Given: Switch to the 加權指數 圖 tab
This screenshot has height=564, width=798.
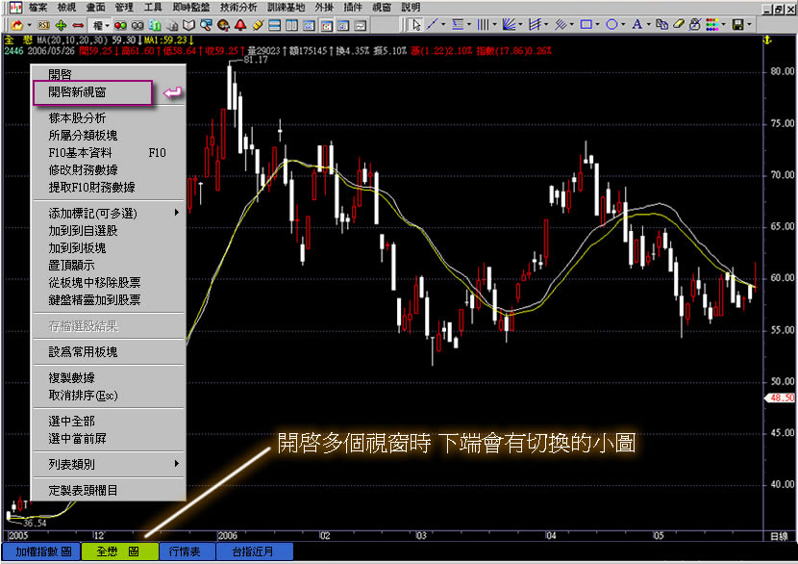Looking at the screenshot, I should [x=41, y=552].
